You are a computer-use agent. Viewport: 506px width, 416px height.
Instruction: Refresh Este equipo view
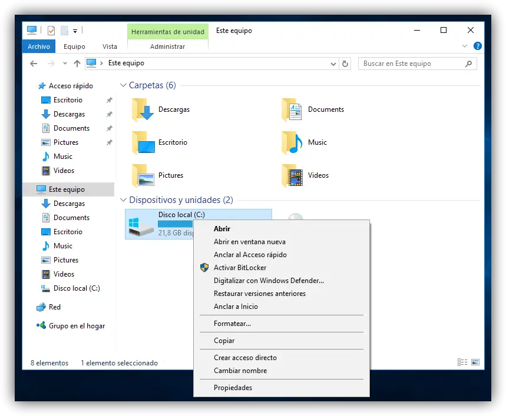(345, 64)
